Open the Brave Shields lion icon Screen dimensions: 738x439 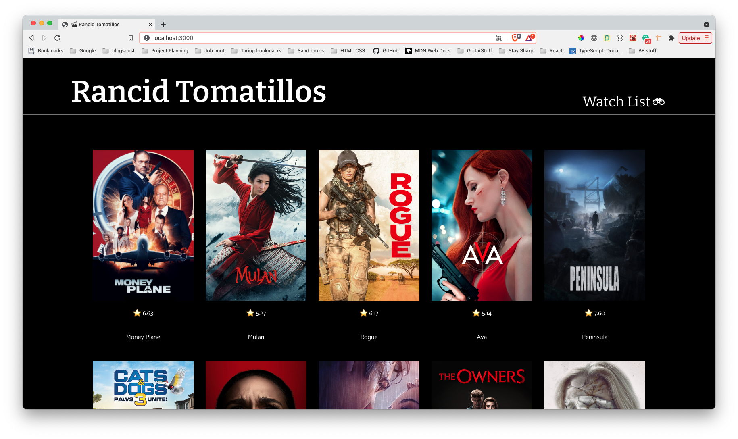point(515,37)
